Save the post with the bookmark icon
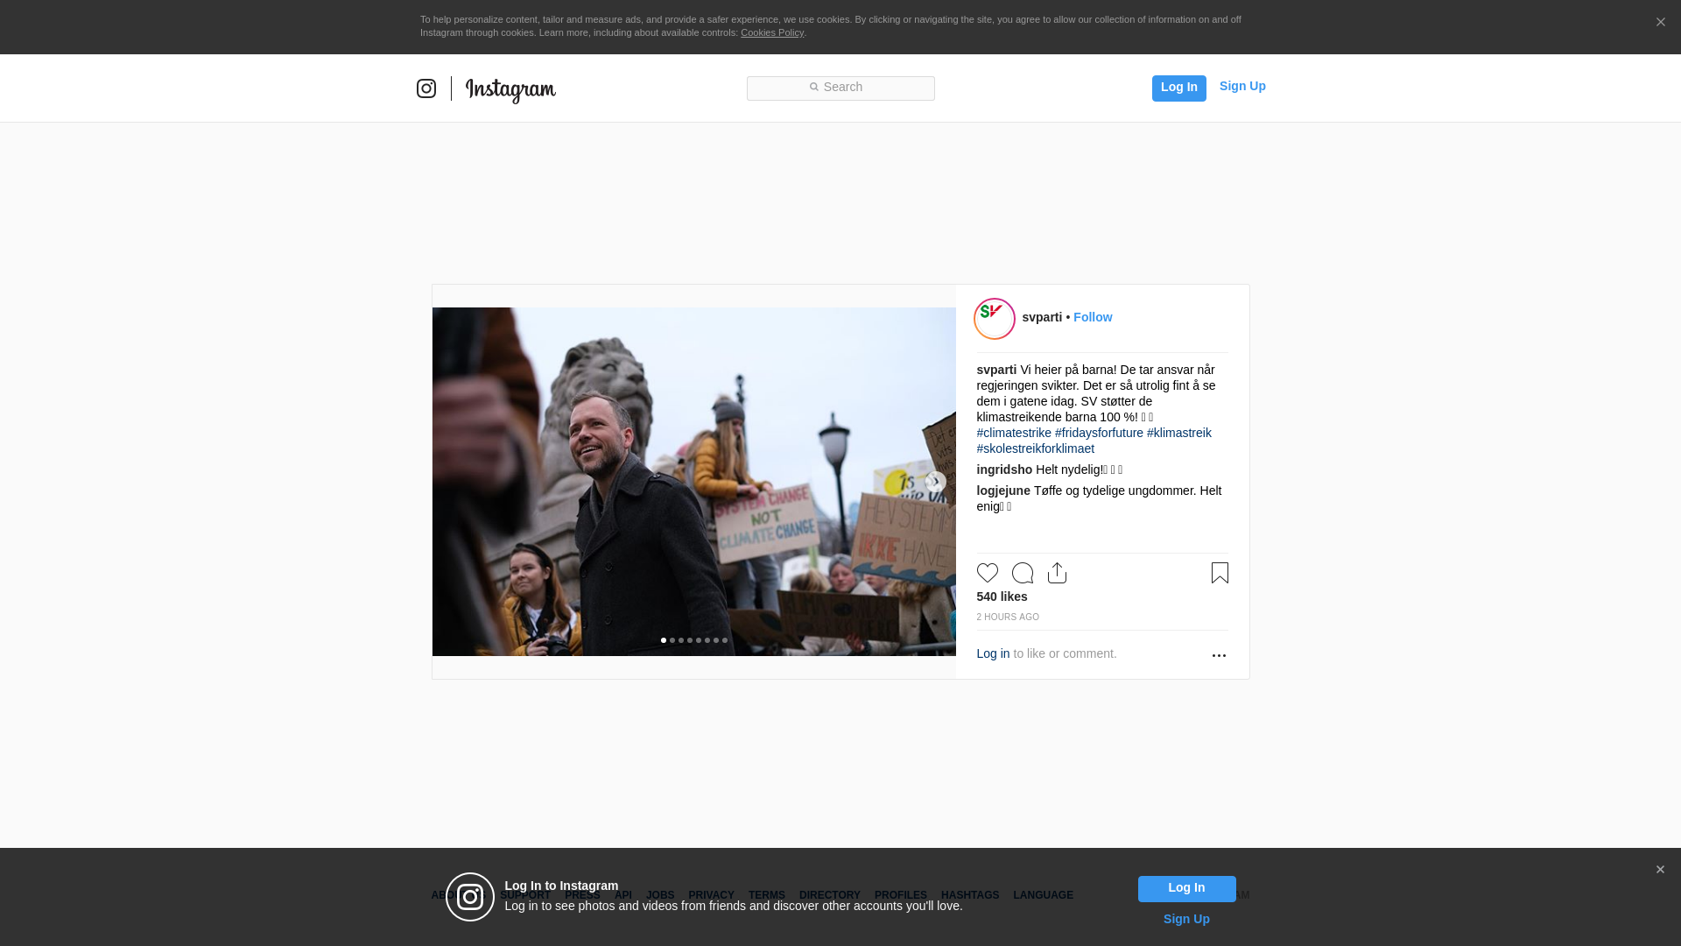Image resolution: width=1681 pixels, height=946 pixels. [x=1219, y=573]
